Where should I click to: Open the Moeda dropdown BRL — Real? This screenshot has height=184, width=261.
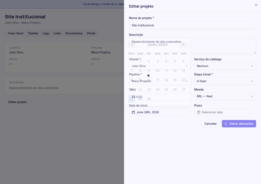[225, 96]
